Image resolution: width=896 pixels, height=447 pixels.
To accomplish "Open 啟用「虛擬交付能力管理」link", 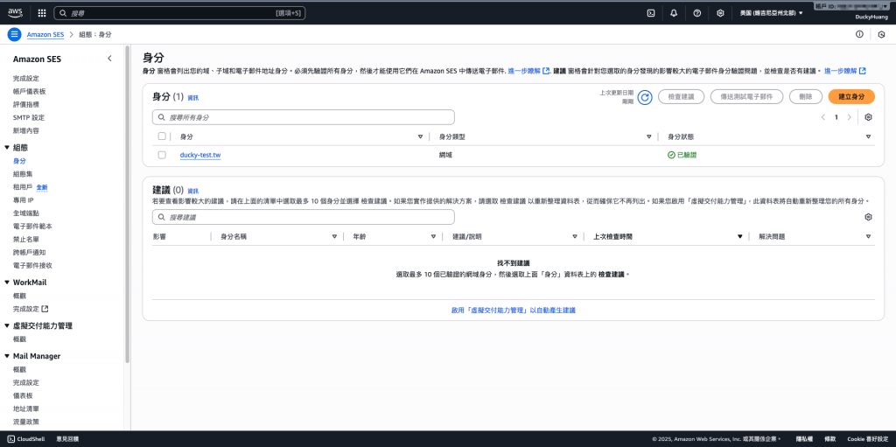I will (x=513, y=310).
